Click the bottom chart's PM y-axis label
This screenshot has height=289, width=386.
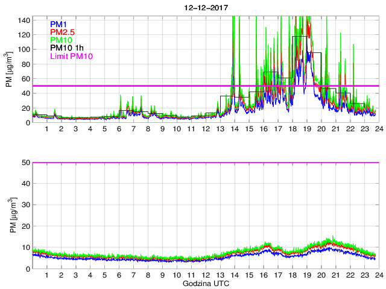pos(9,216)
